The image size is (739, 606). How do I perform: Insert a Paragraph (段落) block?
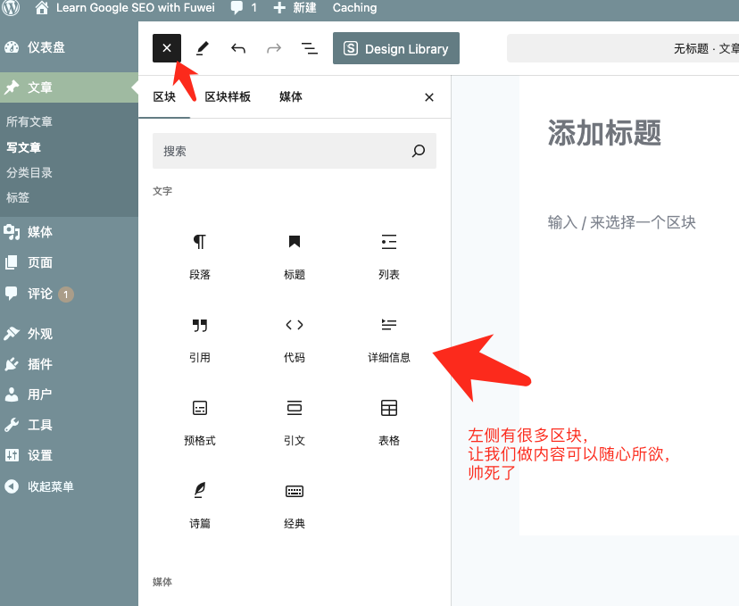pyautogui.click(x=200, y=255)
